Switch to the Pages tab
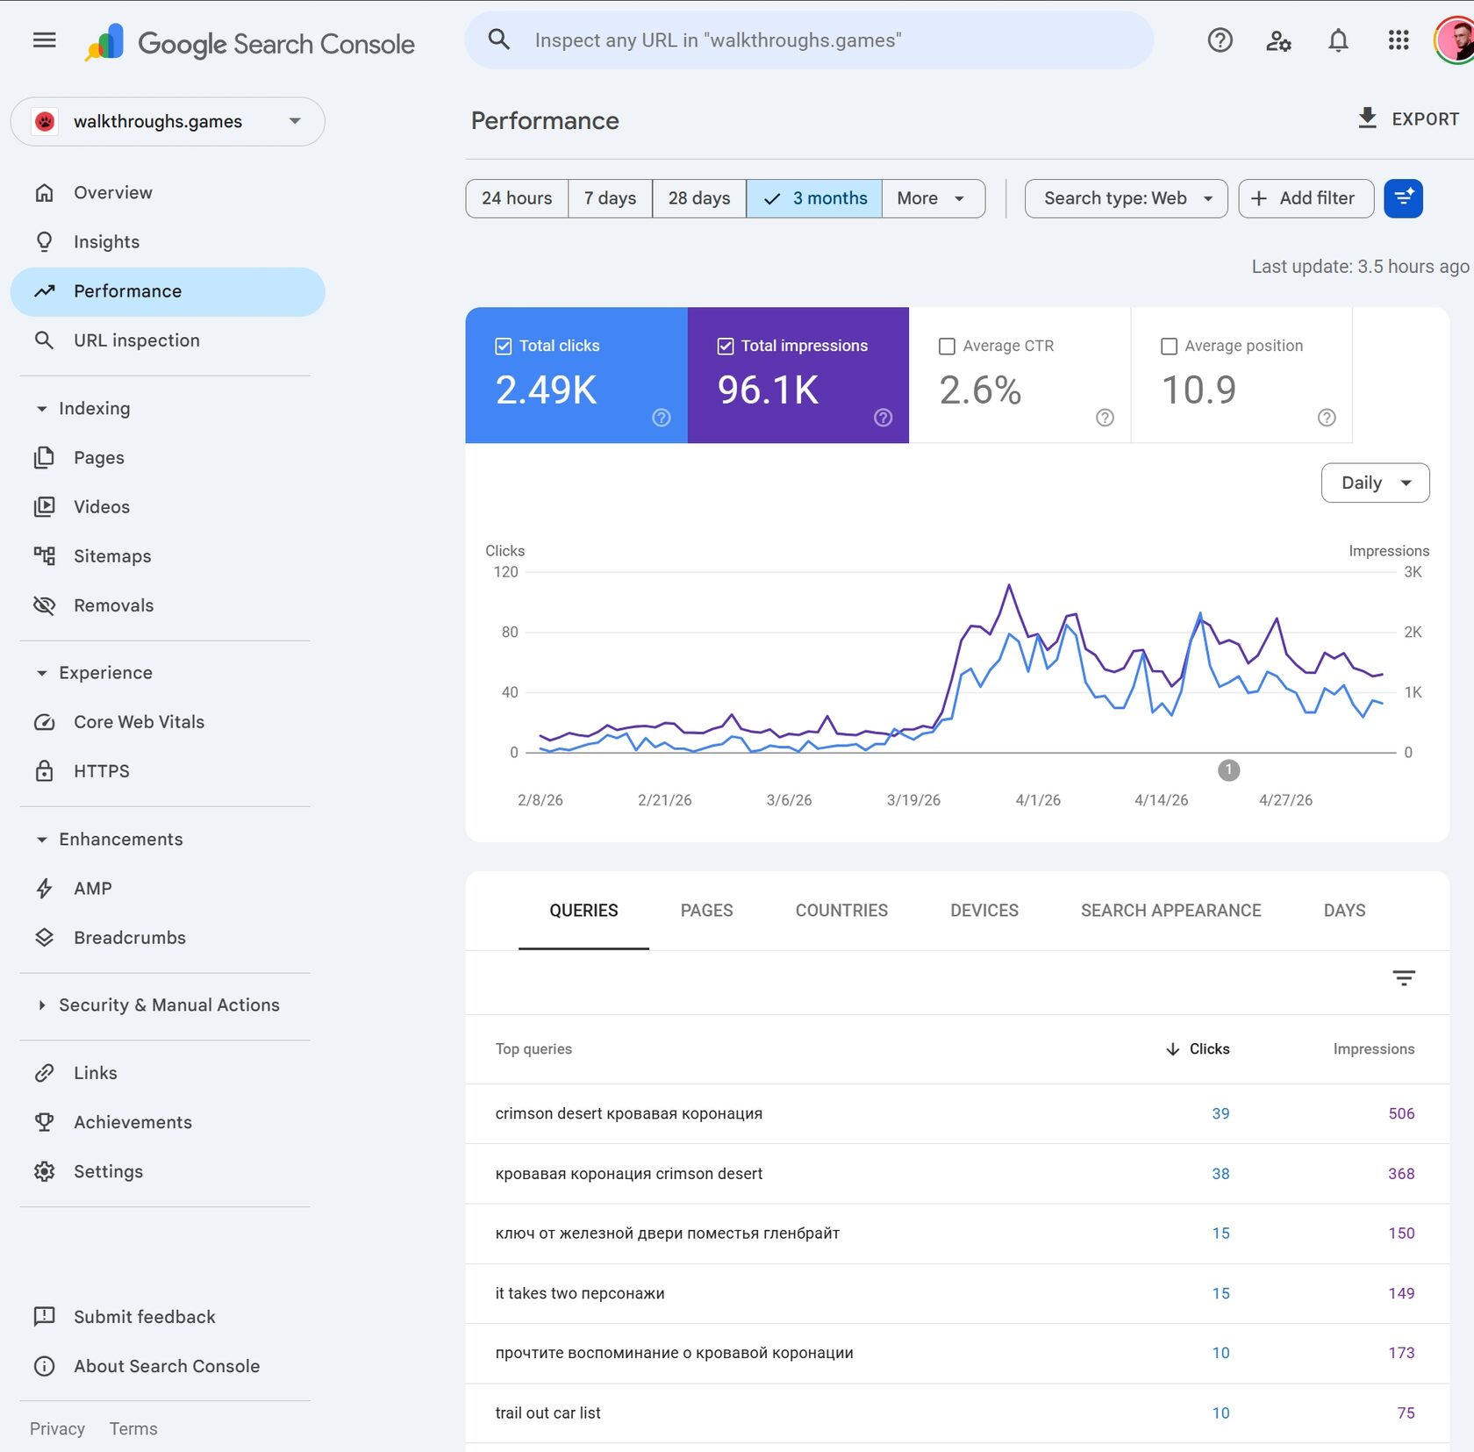The height and width of the screenshot is (1452, 1474). click(x=706, y=911)
